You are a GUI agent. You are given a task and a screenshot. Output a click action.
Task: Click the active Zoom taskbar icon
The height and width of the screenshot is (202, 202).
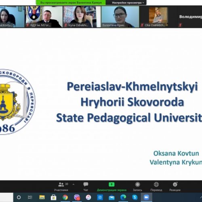(x=146, y=198)
